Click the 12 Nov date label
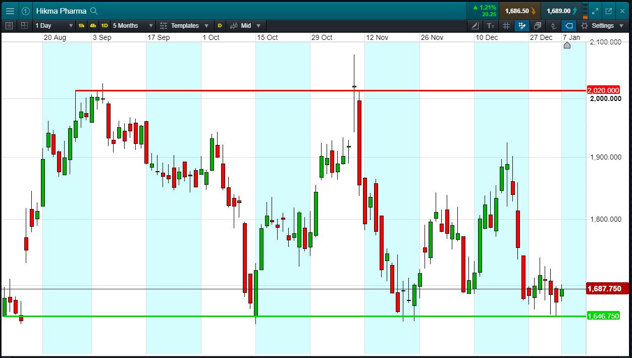Image resolution: width=632 pixels, height=358 pixels. tap(377, 37)
